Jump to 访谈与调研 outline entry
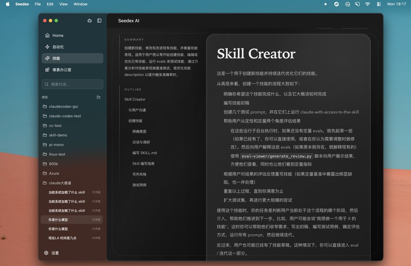This screenshot has width=411, height=266. (x=141, y=142)
